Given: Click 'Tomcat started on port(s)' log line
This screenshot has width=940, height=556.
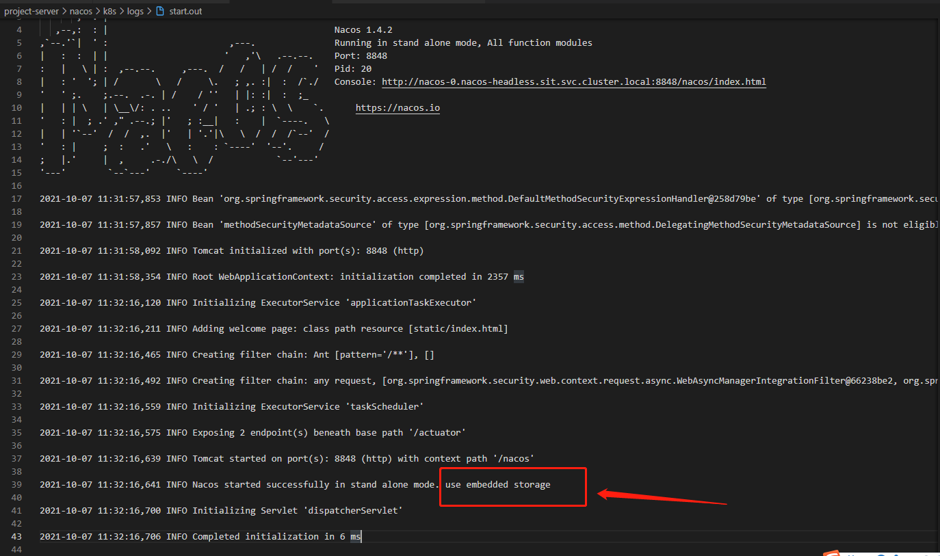Looking at the screenshot, I should pyautogui.click(x=287, y=459).
